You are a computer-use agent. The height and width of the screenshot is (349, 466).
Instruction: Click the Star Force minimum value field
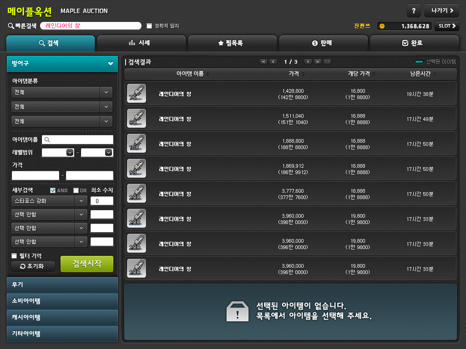[x=102, y=201]
